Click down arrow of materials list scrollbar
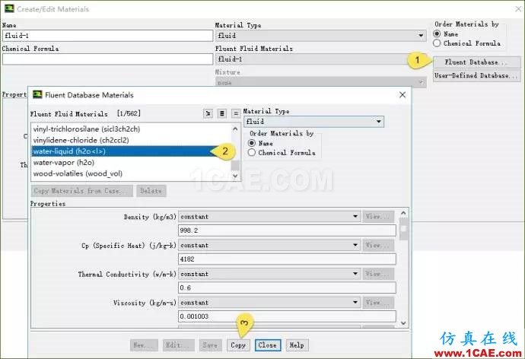525x359 pixels. [x=235, y=176]
